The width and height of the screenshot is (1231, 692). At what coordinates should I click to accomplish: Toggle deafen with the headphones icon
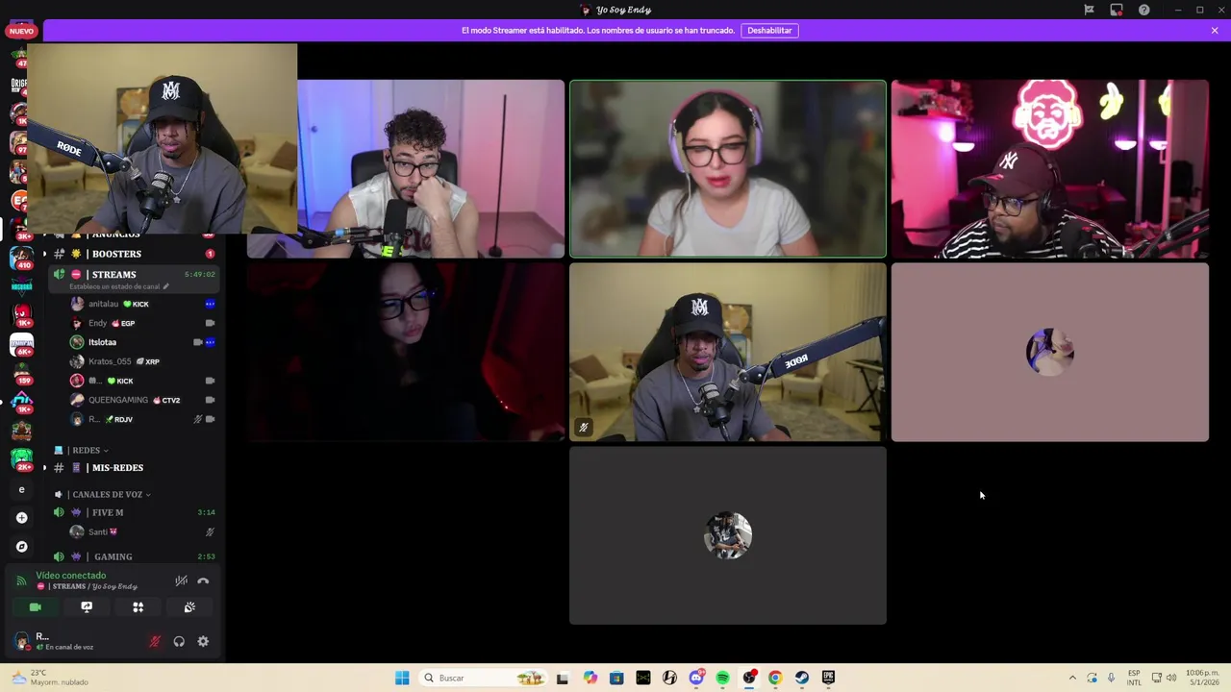(179, 641)
